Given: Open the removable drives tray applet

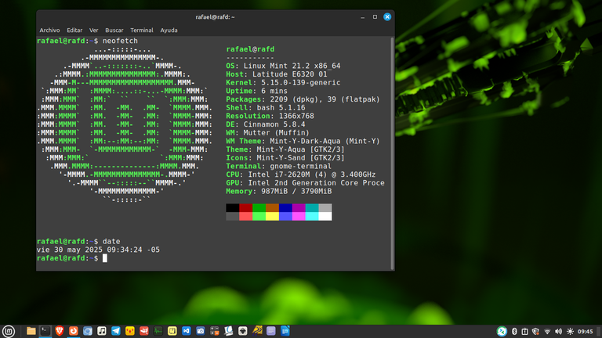Looking at the screenshot, I should 525,331.
